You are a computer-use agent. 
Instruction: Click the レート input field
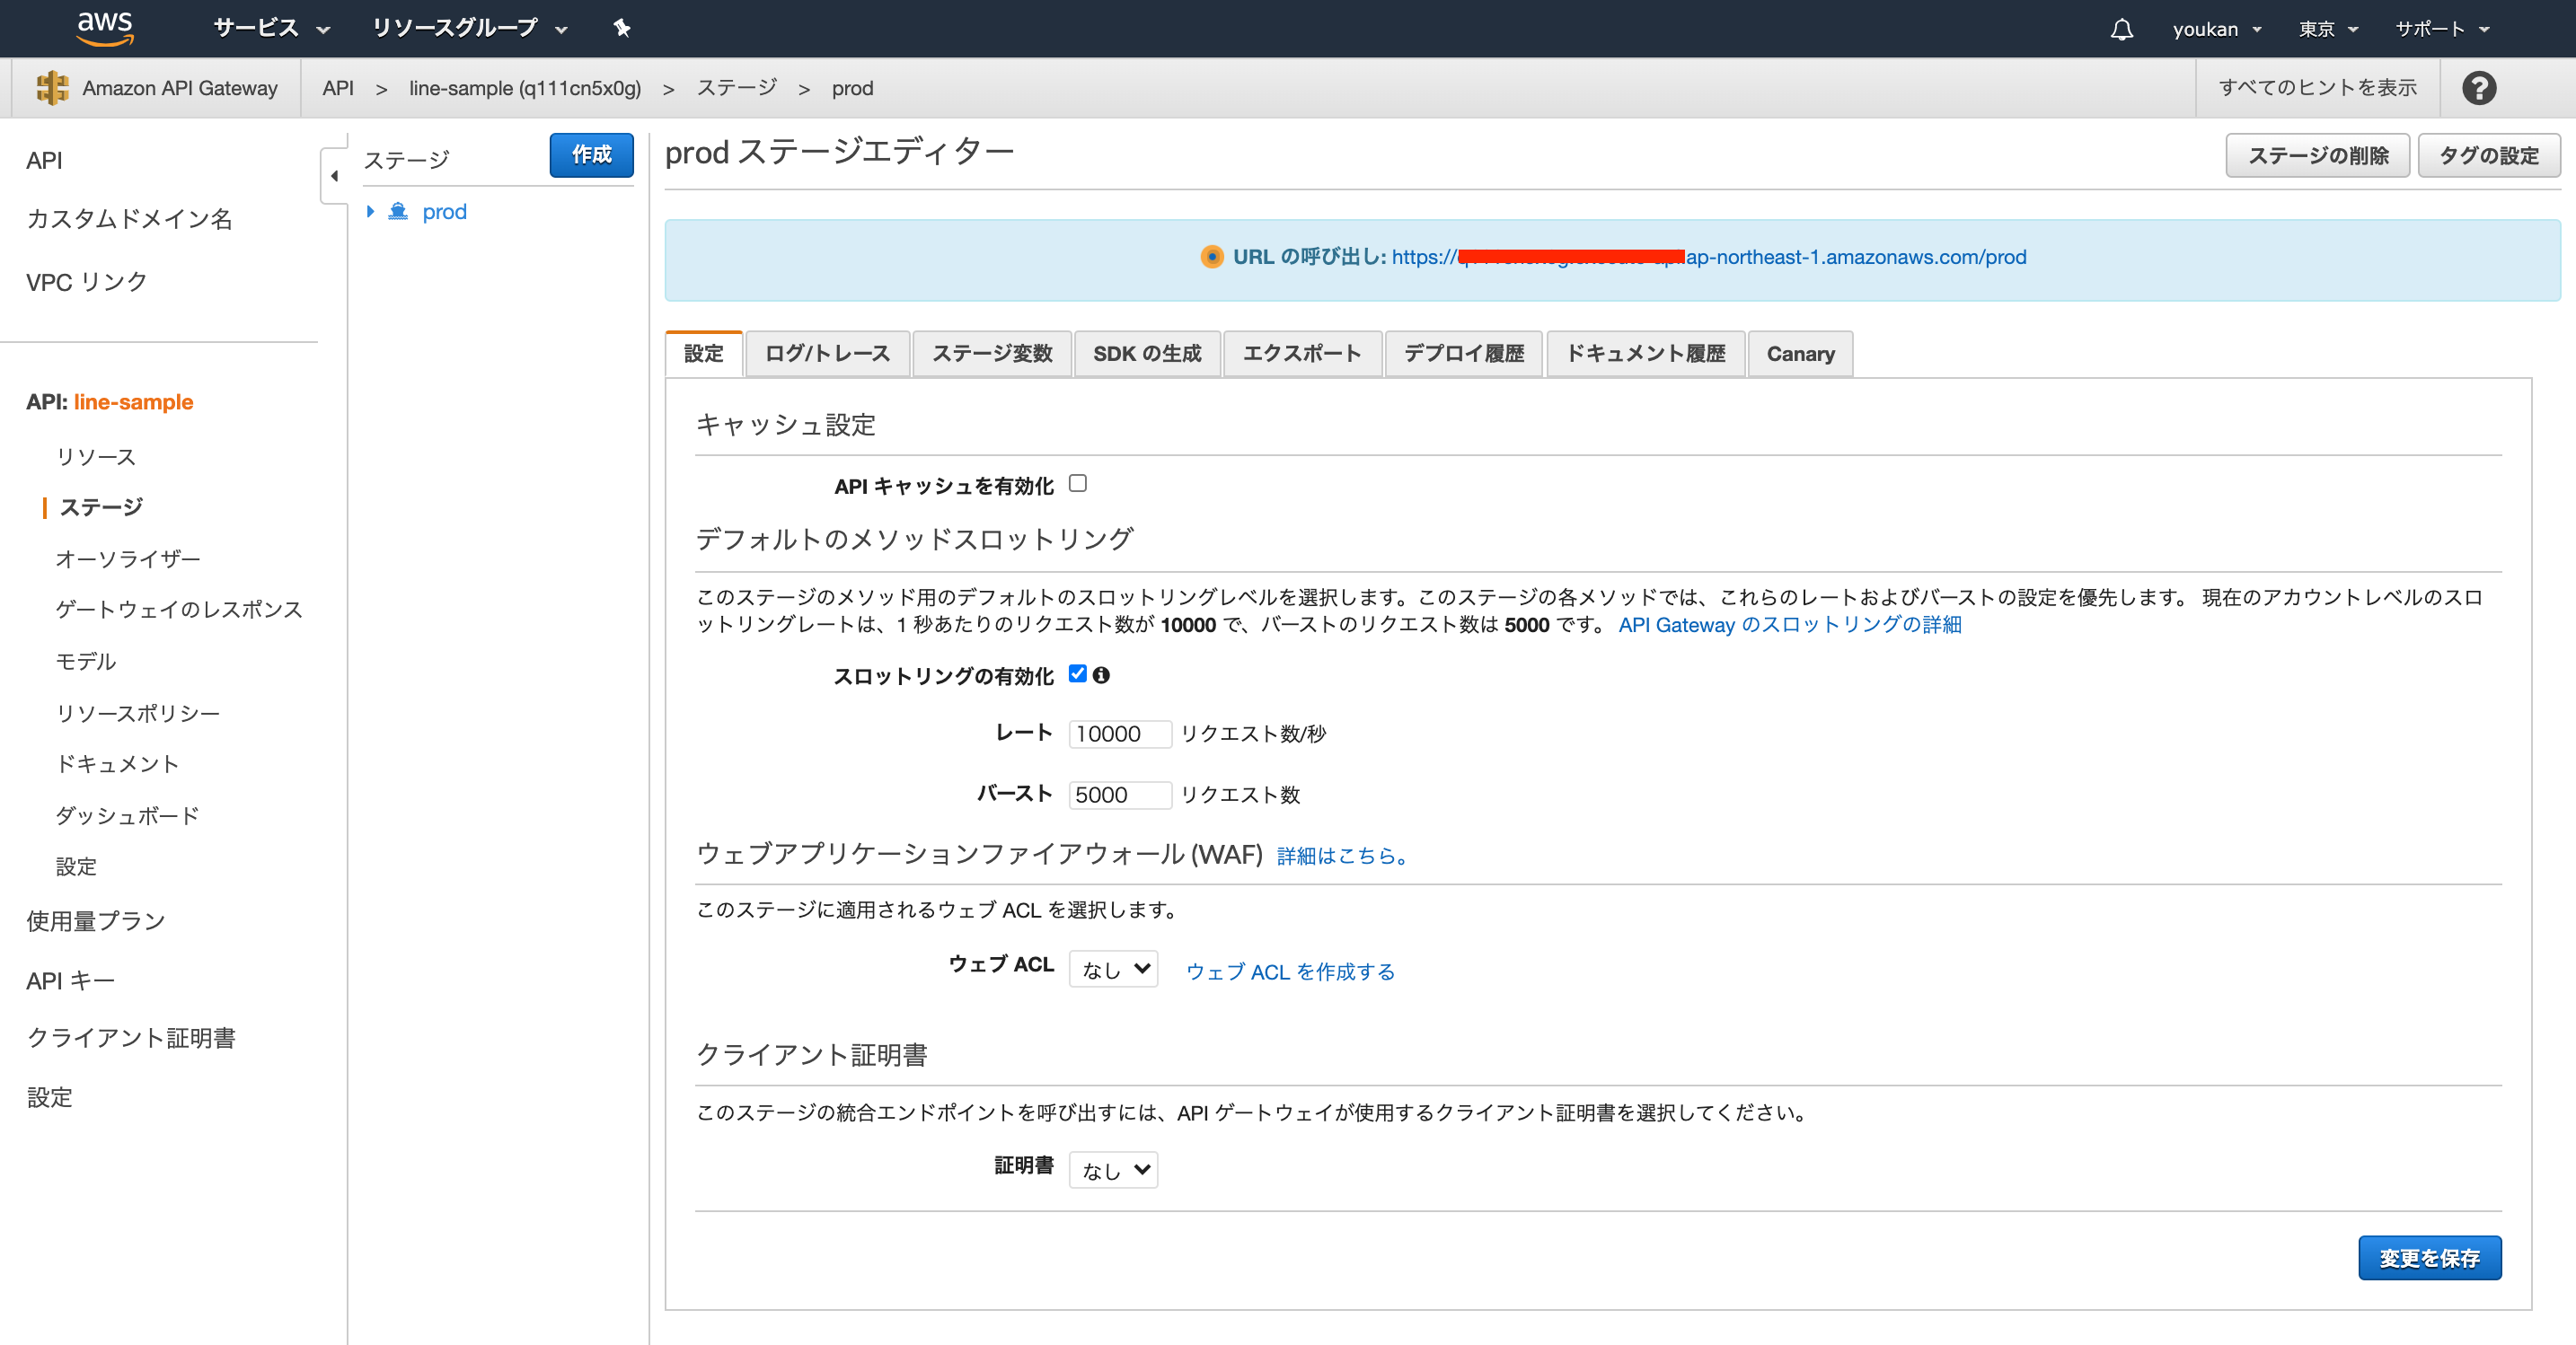[x=1119, y=734]
